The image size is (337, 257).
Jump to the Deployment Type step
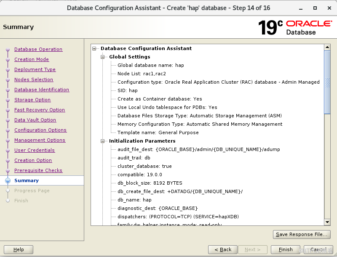coord(35,69)
